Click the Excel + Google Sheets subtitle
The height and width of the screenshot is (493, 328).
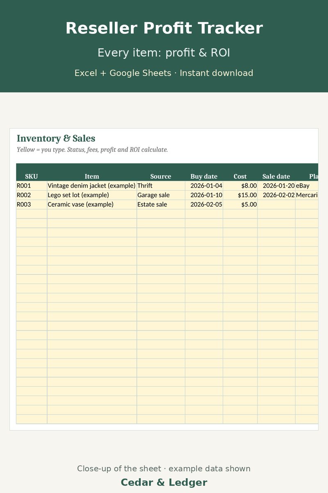point(164,73)
